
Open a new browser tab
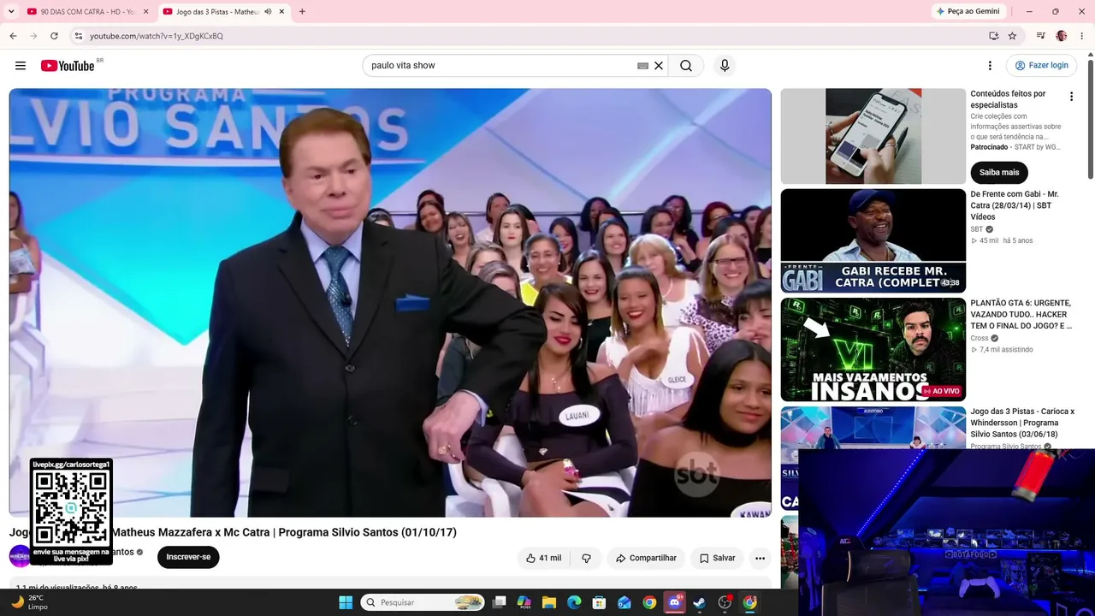click(302, 12)
